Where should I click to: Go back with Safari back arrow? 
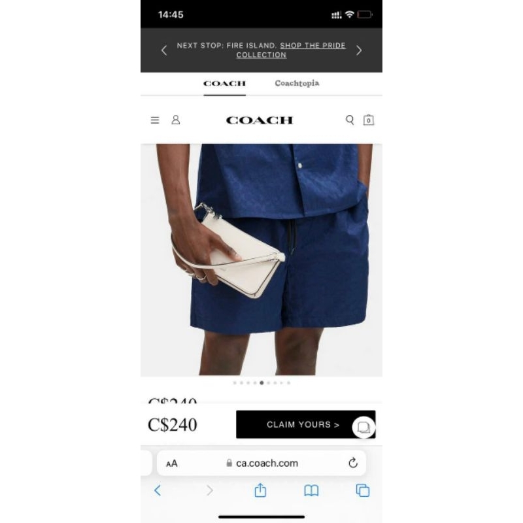click(x=158, y=490)
